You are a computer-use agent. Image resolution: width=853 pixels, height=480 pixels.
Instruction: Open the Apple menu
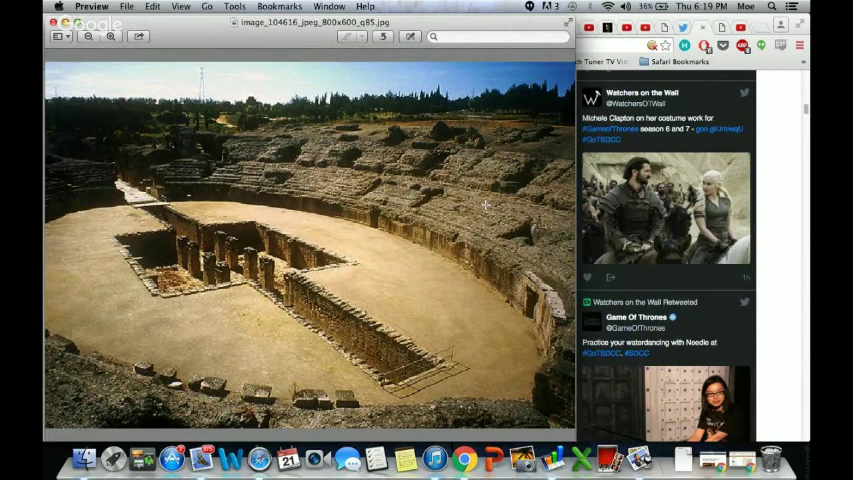coord(58,7)
